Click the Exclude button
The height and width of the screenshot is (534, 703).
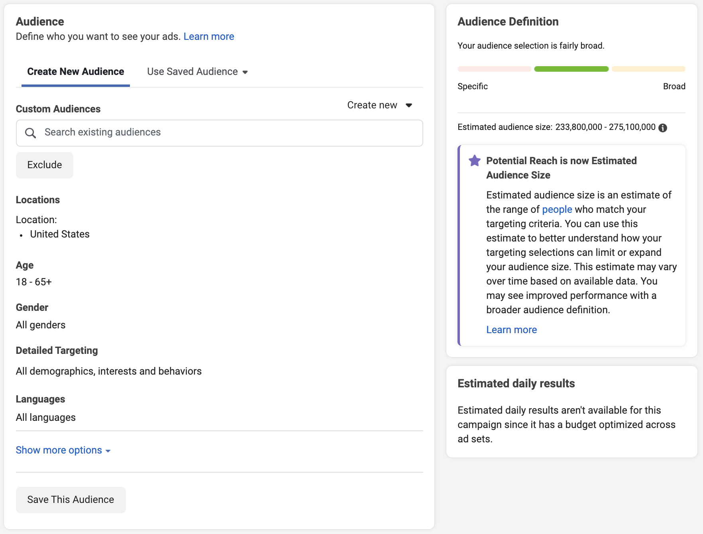[45, 165]
